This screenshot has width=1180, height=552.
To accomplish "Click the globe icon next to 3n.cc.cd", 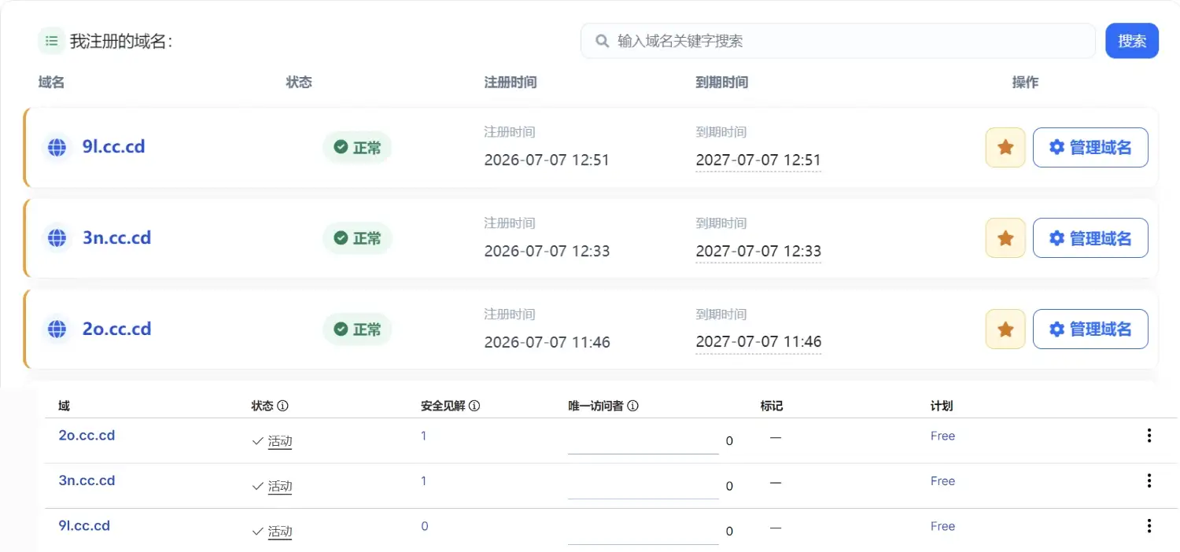I will tap(57, 238).
